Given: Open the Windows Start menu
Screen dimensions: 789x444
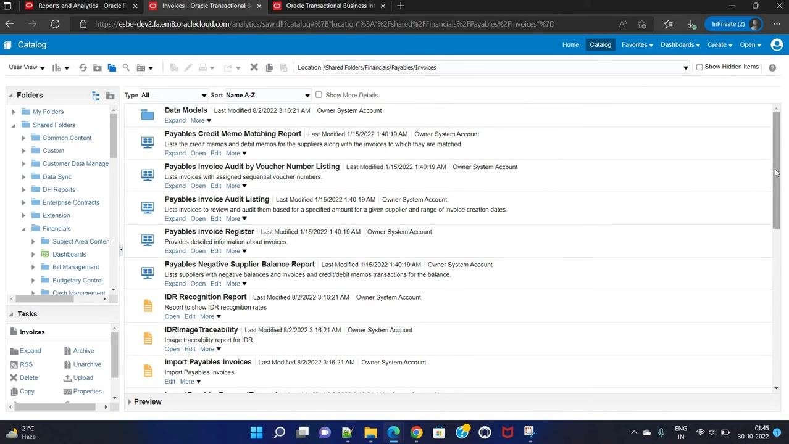Looking at the screenshot, I should [x=256, y=432].
